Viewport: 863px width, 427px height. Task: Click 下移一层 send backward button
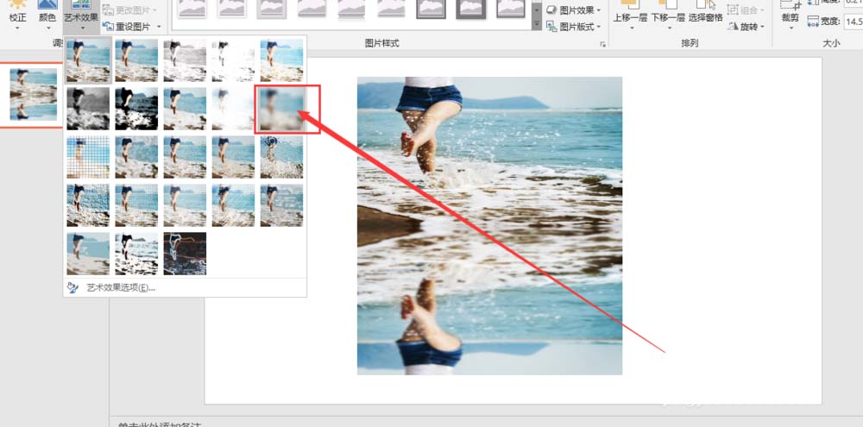pyautogui.click(x=668, y=16)
